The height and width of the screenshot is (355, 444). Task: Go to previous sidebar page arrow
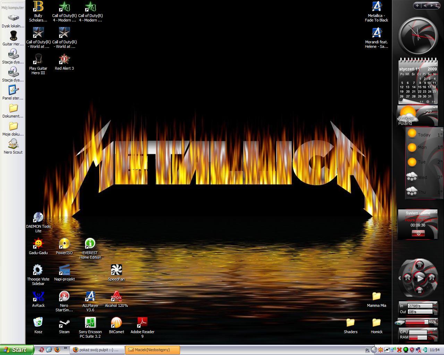point(425,5)
